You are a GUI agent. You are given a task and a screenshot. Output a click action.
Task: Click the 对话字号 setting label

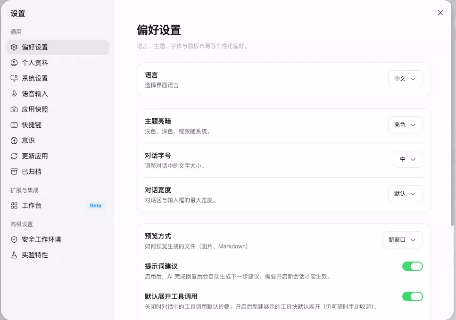click(158, 156)
